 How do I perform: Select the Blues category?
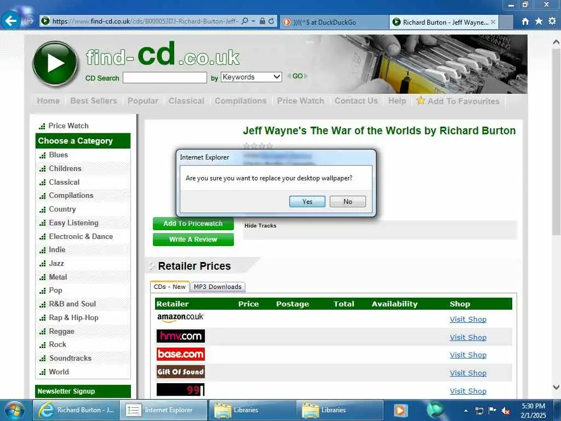[58, 155]
